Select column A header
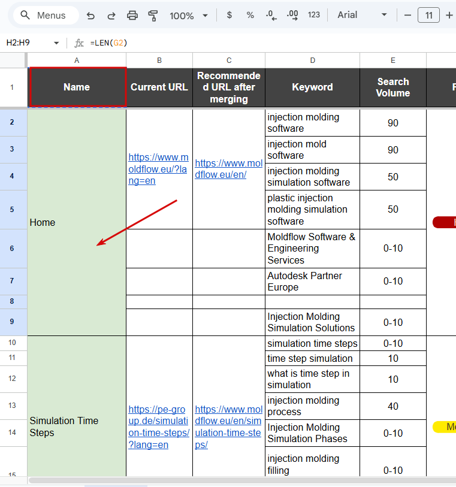The width and height of the screenshot is (456, 487). tap(77, 61)
